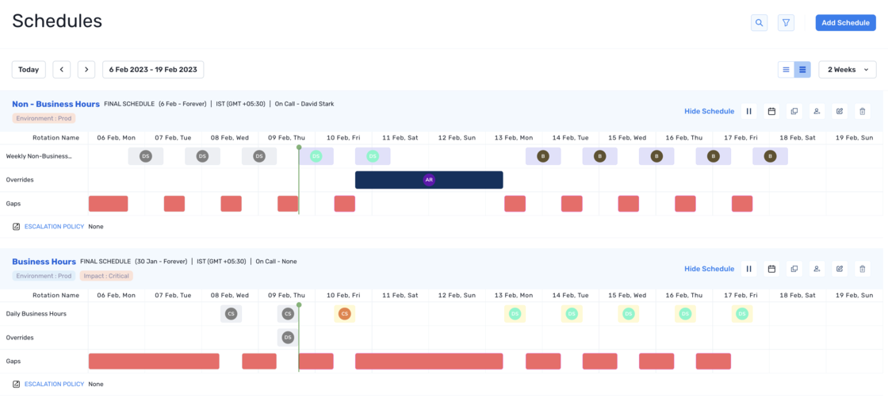Select DS override in Business Hours Overrides row
The height and width of the screenshot is (402, 888).
[x=288, y=338]
